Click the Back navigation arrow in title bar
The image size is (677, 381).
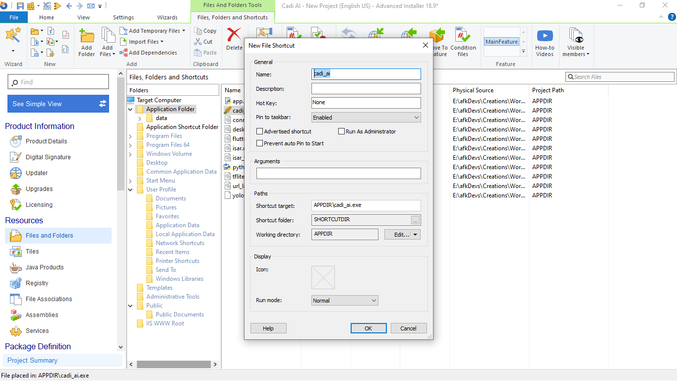point(69,6)
